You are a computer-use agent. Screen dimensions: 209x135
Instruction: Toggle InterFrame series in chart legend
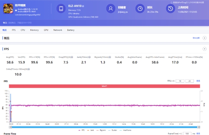(125, 130)
